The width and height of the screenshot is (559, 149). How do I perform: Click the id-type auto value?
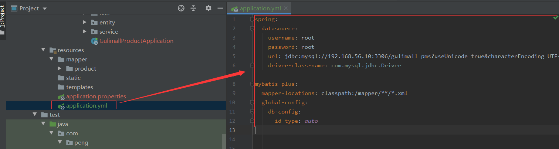[x=311, y=121]
